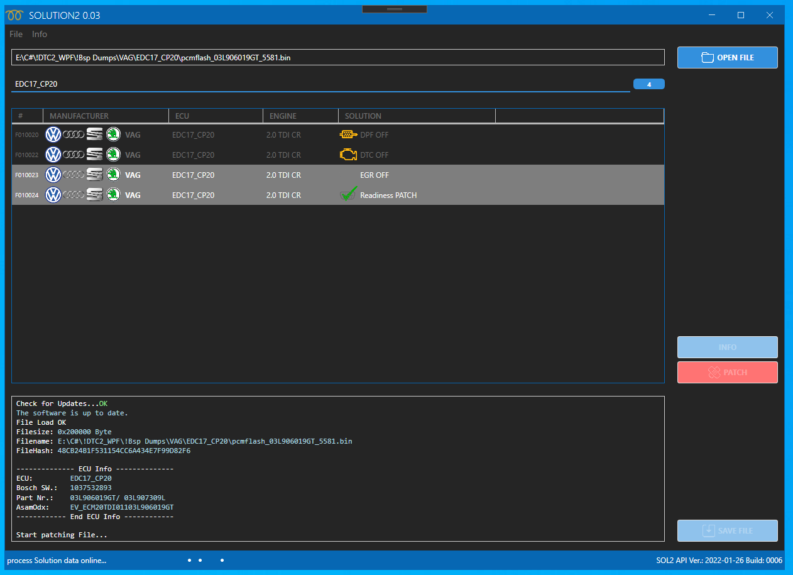The width and height of the screenshot is (793, 575).
Task: Open the Info menu
Action: [x=40, y=34]
